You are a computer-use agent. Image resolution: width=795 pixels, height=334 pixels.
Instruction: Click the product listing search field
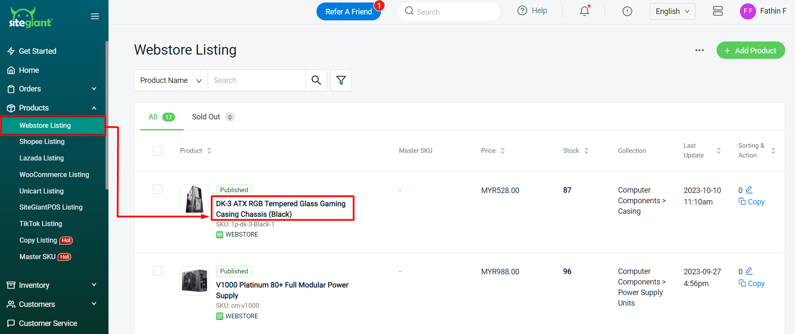[x=256, y=80]
